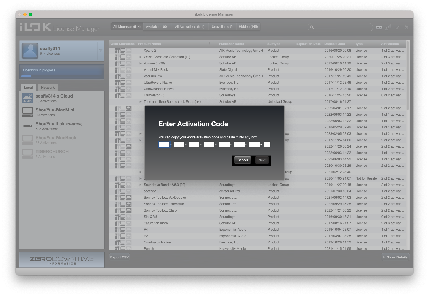The height and width of the screenshot is (296, 429).
Task: Sort by Expiration Date column header
Action: (309, 44)
